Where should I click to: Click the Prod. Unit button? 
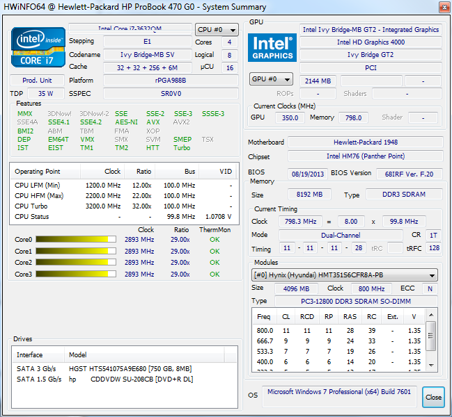click(x=37, y=80)
